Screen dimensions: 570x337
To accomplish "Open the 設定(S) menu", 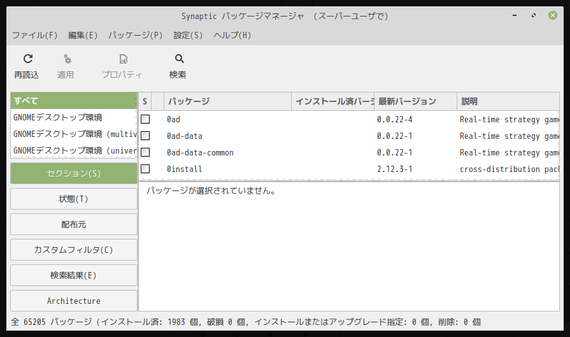I will tap(188, 35).
